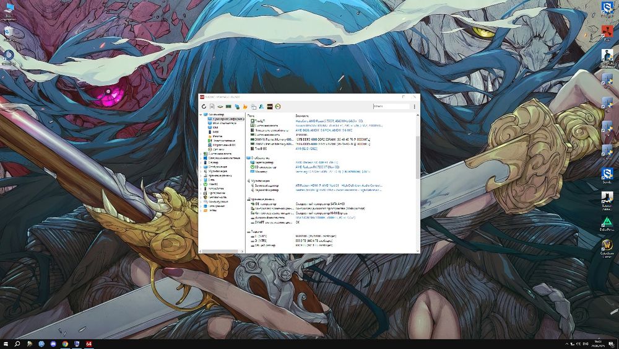The width and height of the screenshot is (619, 349).
Task: Click the AIDA64 taskbar icon
Action: point(89,344)
